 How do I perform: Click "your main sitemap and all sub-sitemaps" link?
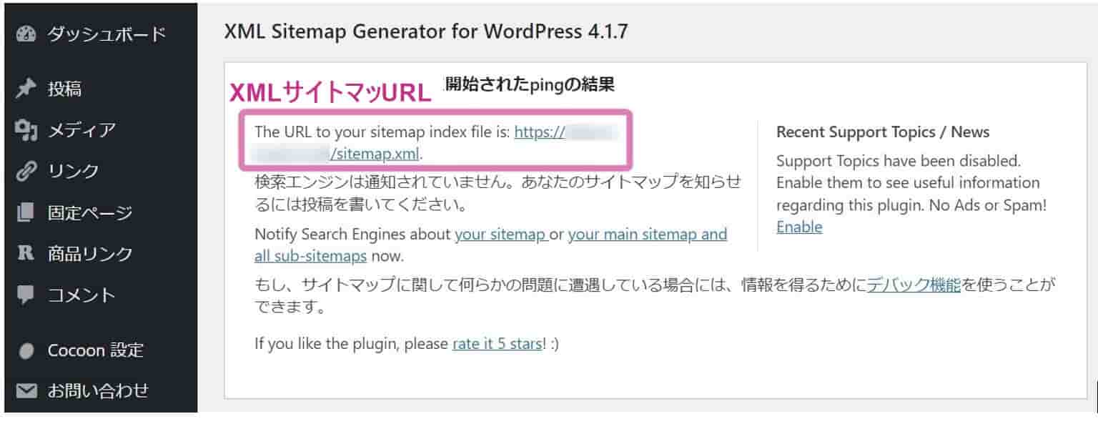490,245
